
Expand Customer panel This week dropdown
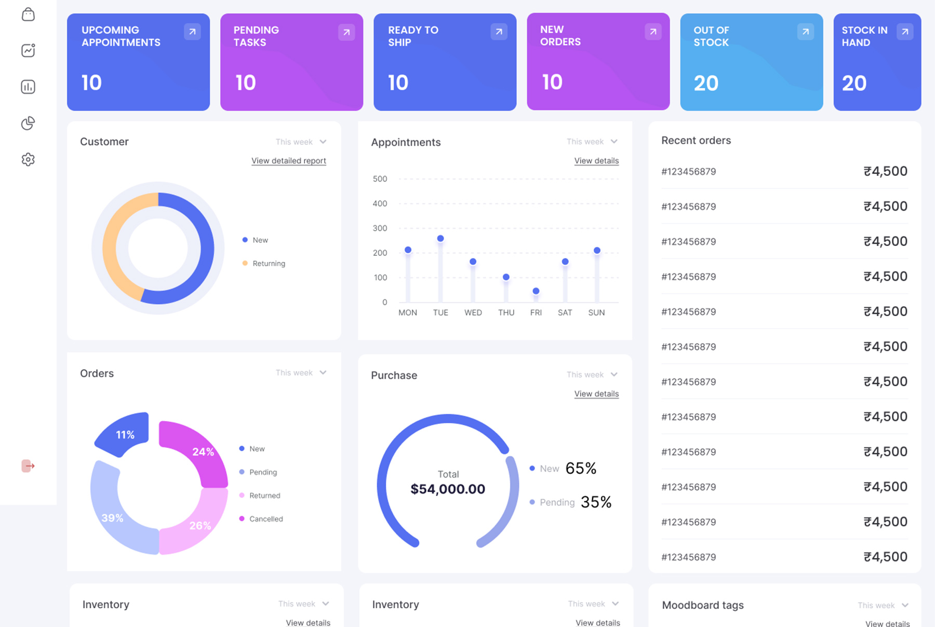(x=301, y=142)
